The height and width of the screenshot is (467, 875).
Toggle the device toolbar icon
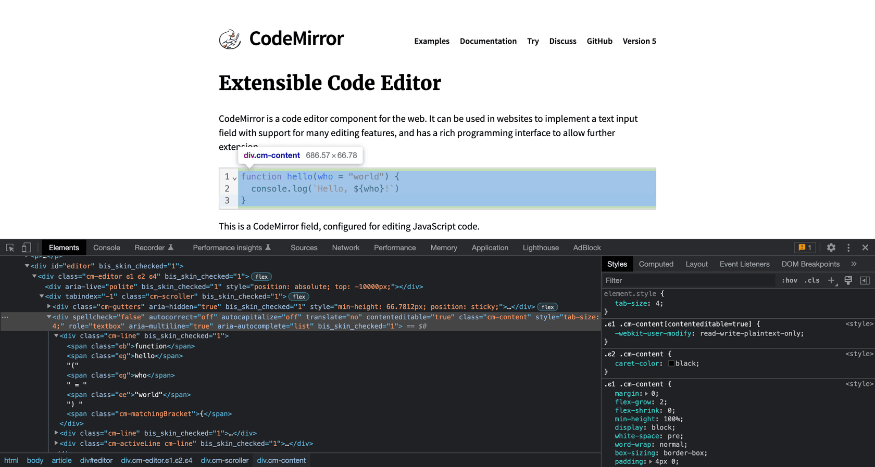pyautogui.click(x=26, y=248)
